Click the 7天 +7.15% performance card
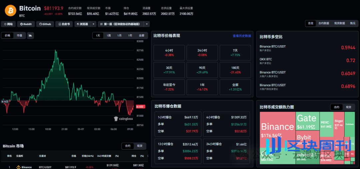360x169 pixels. pos(235,53)
